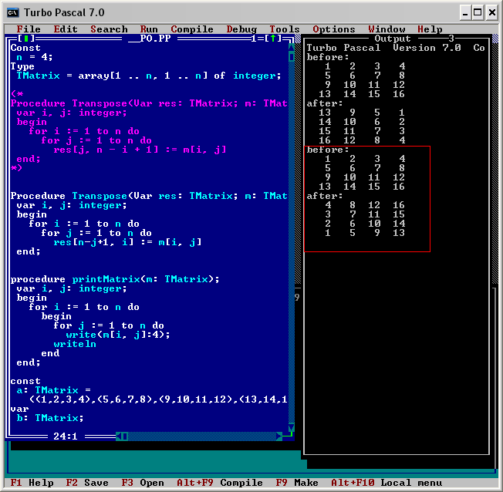Click the Turbo Pascal window system menu icon

[12, 12]
